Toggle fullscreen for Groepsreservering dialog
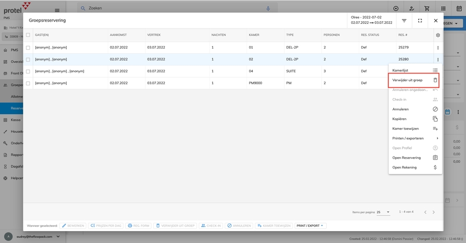 tap(420, 21)
